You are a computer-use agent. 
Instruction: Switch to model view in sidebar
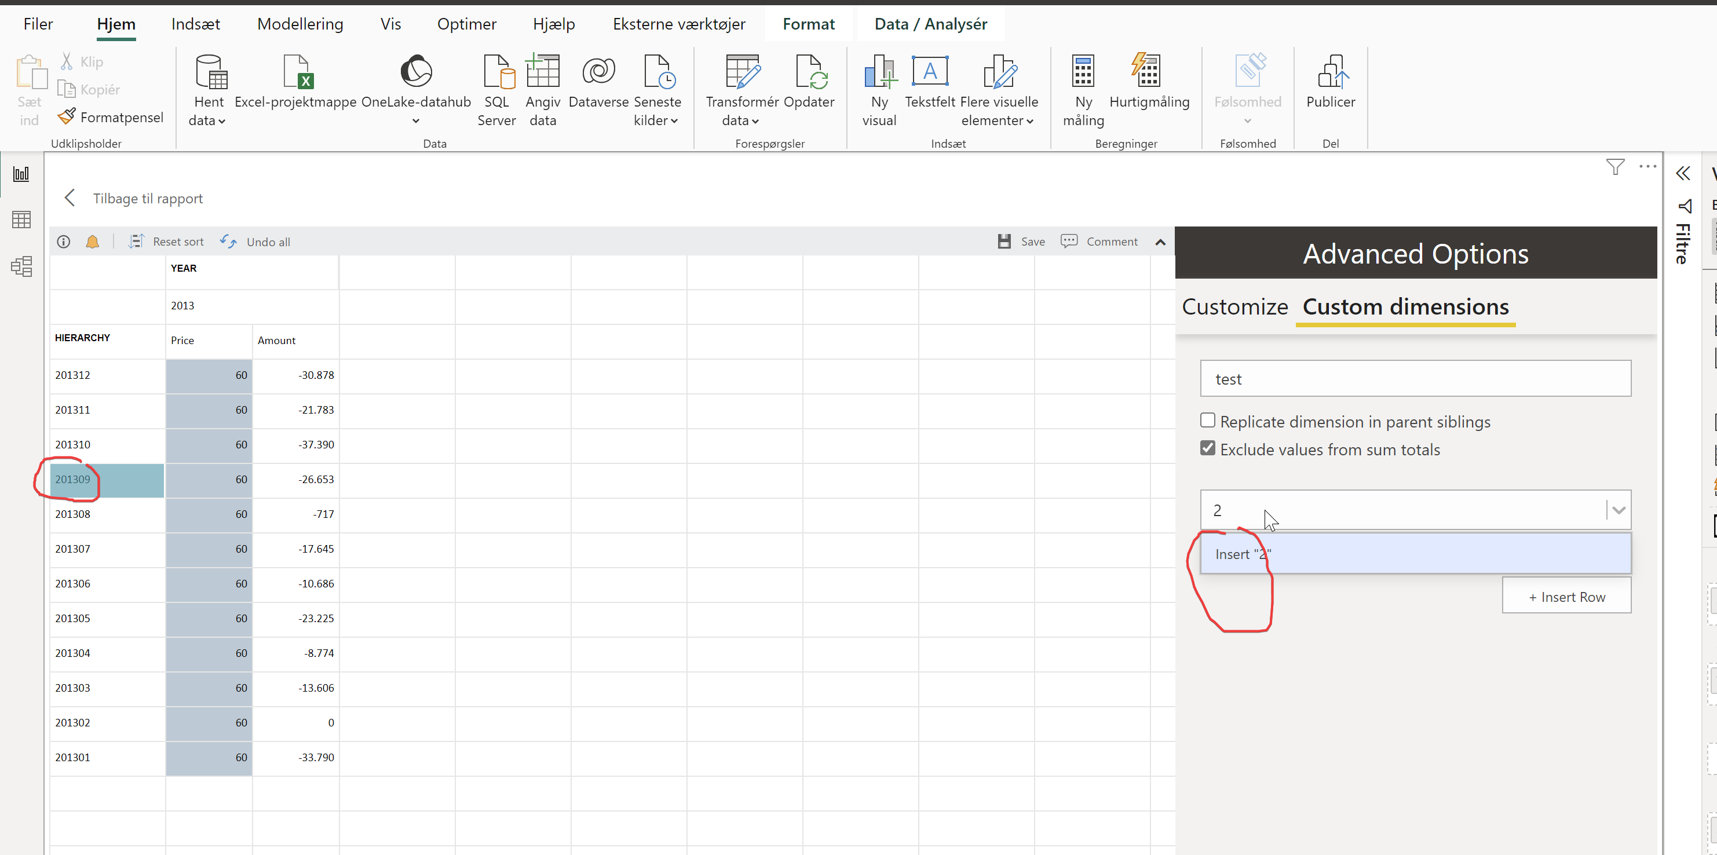click(x=21, y=266)
